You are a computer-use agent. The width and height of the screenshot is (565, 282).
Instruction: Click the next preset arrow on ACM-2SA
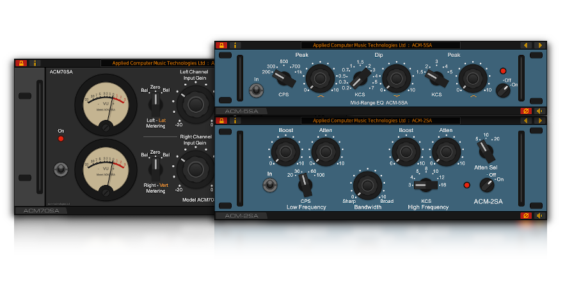[539, 120]
